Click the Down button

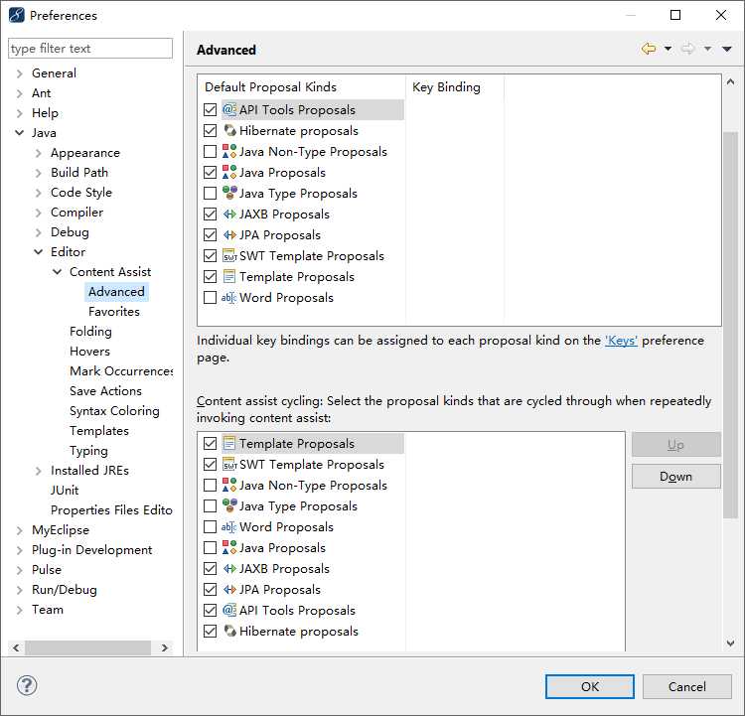[x=676, y=476]
